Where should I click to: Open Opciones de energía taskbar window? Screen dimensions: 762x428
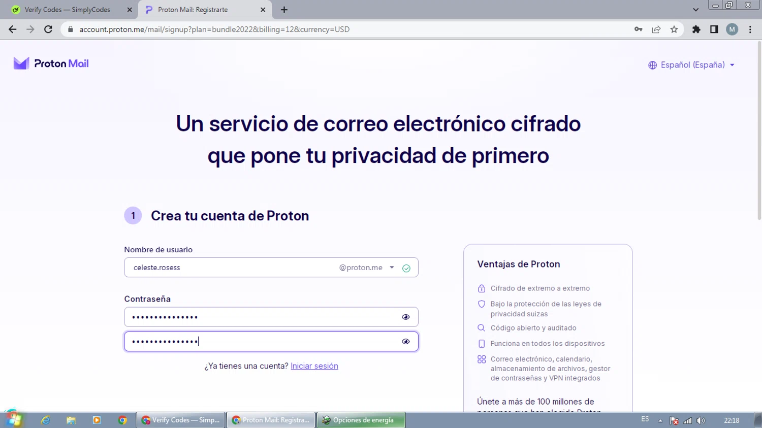(x=361, y=420)
